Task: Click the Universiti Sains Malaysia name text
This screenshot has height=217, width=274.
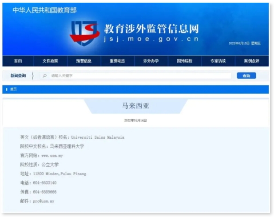Action: click(98, 137)
